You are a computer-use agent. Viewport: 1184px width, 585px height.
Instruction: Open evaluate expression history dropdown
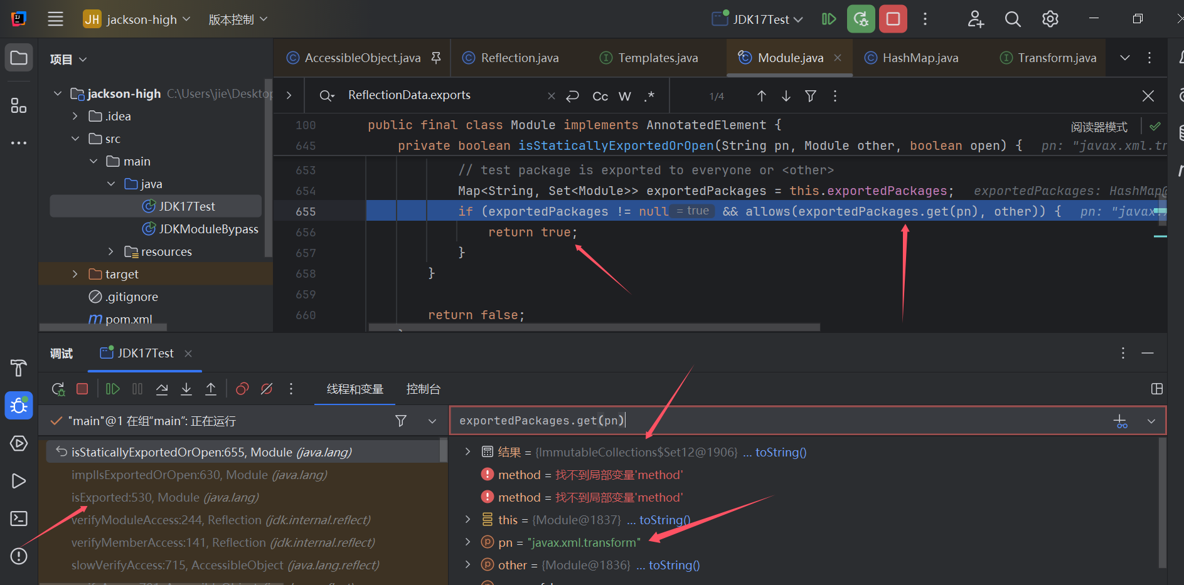1151,421
